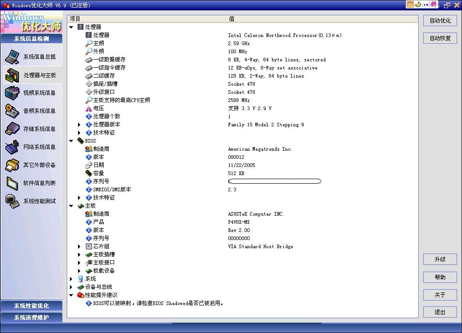Open 系统性能测试 icon
Screen dimensions: 462x333
[12, 201]
